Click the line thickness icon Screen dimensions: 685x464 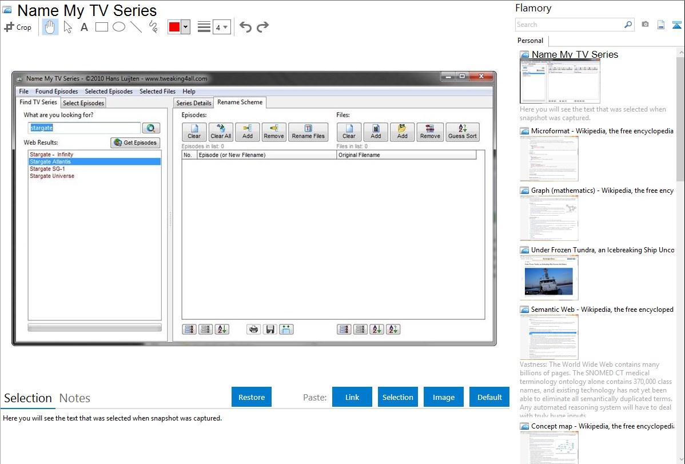204,27
